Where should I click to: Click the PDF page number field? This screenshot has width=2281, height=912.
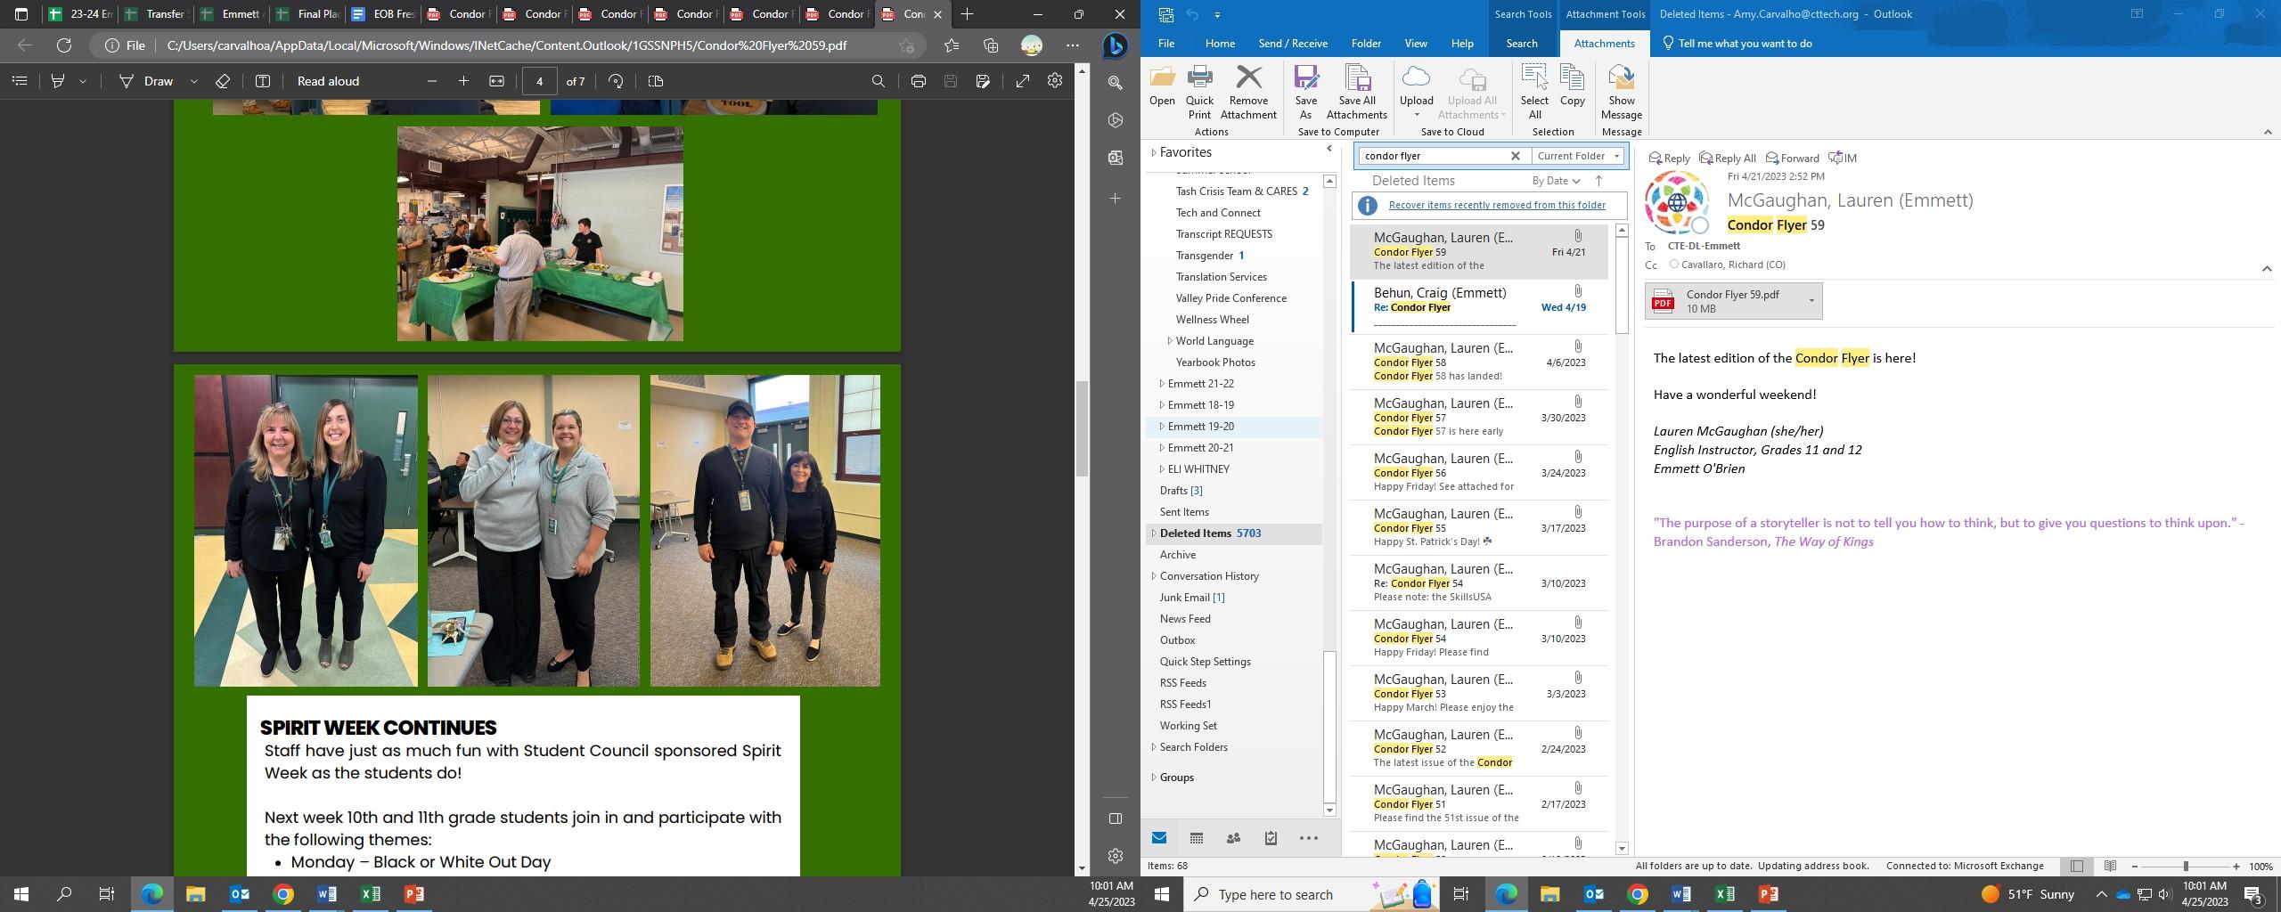pyautogui.click(x=540, y=81)
